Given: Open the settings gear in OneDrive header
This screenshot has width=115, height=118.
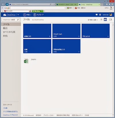Looking at the screenshot, I should 100,15.
